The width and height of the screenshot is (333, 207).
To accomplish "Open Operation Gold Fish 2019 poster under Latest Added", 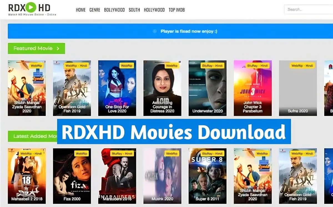I will [298, 176].
